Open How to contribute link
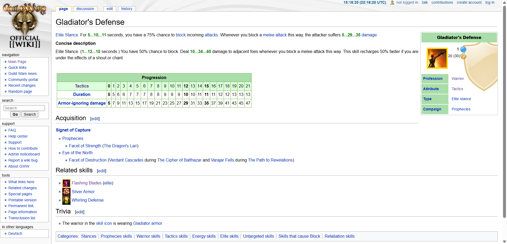507x244 pixels. click(23, 148)
